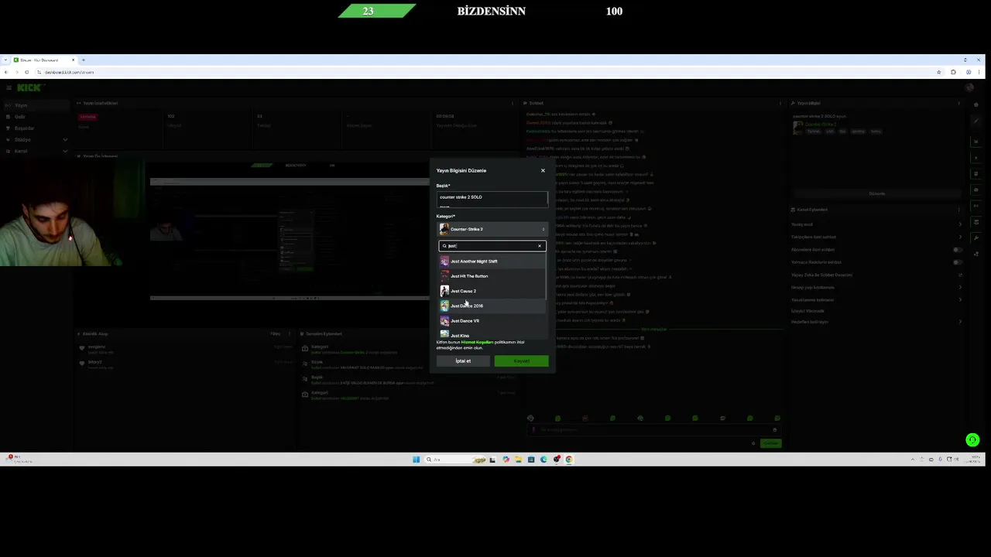This screenshot has height=557, width=991.
Task: Expand Hedefleri belirleyin row
Action: click(x=876, y=322)
